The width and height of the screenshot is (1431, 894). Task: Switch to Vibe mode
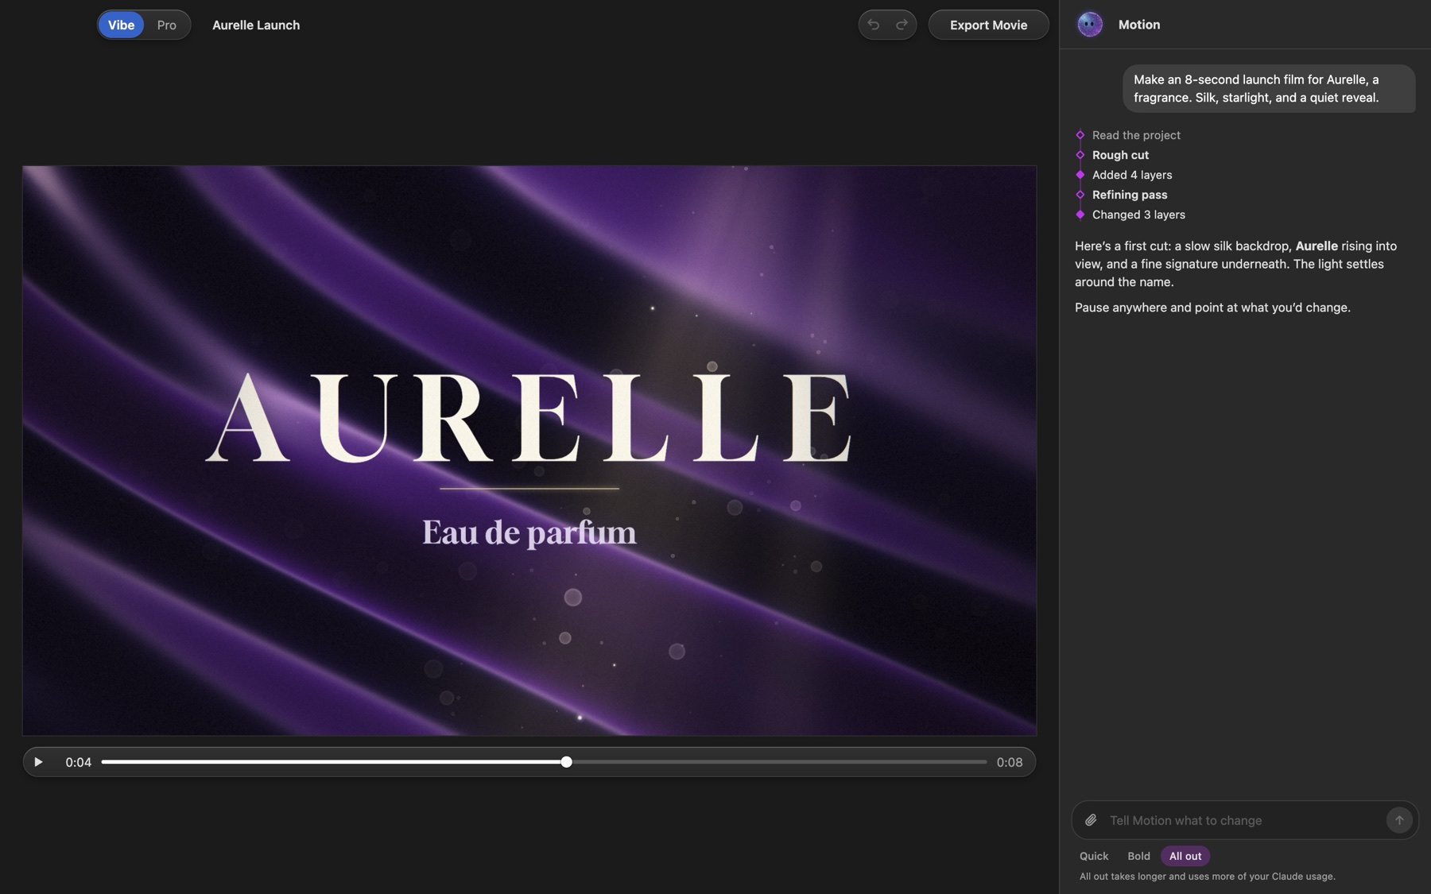coord(121,25)
